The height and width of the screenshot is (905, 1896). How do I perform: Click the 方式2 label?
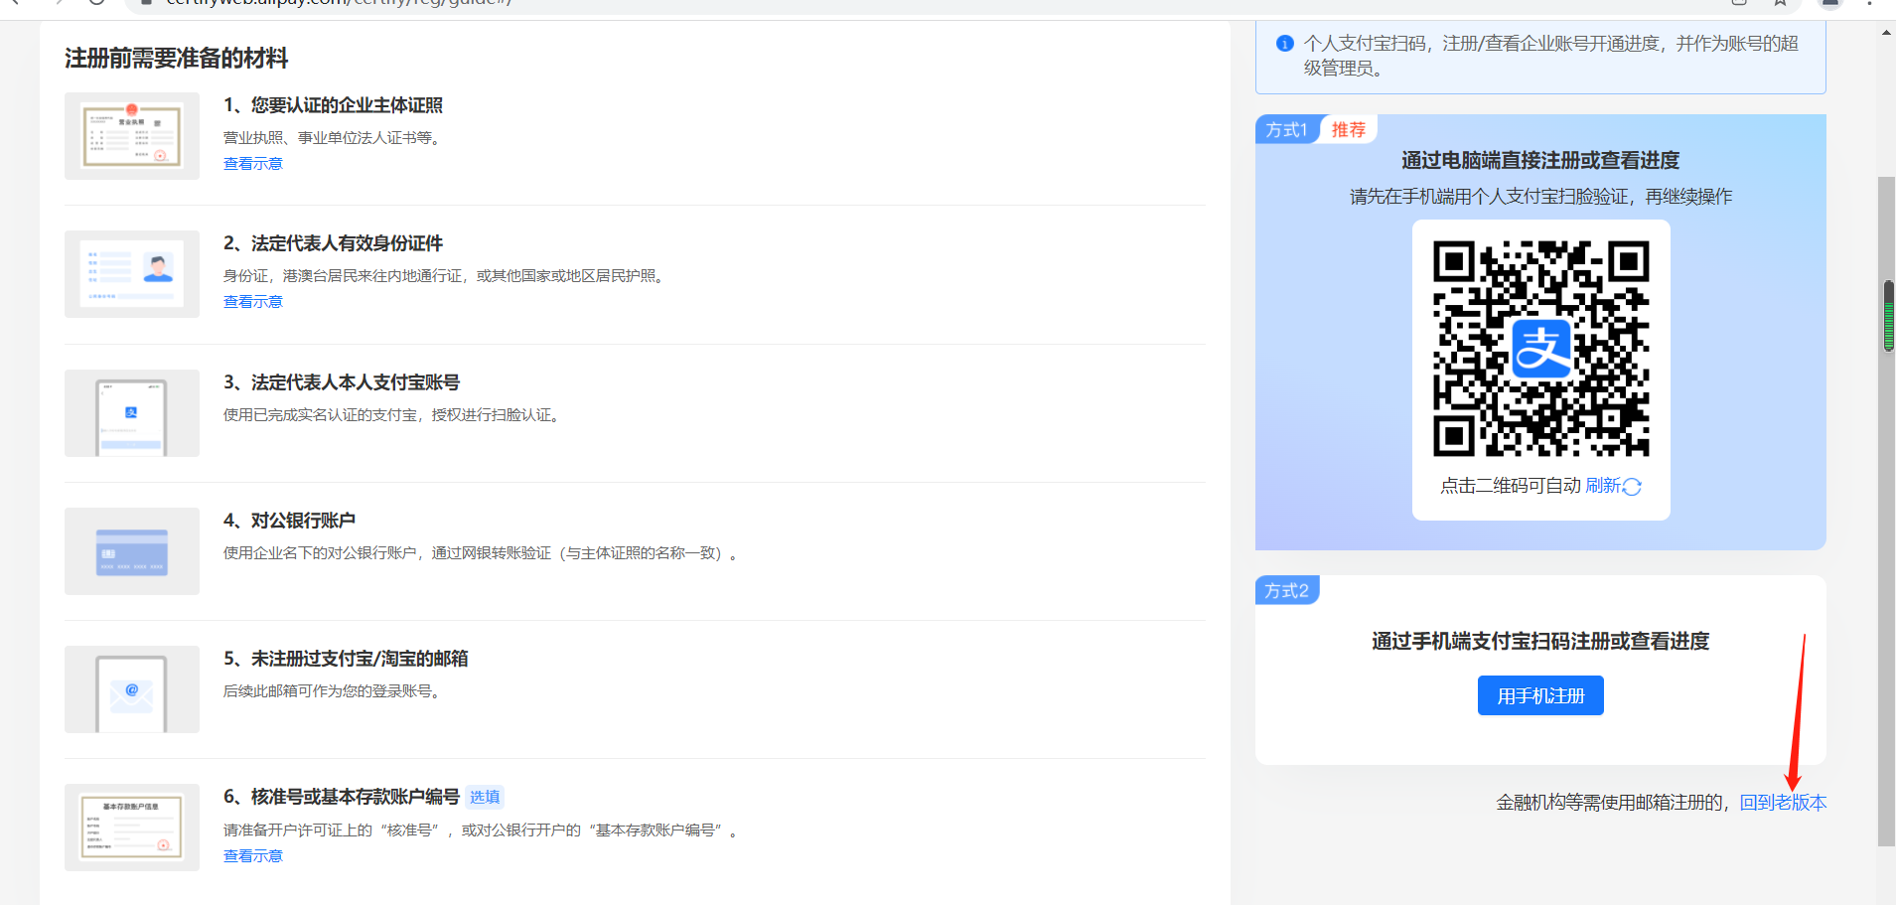pyautogui.click(x=1287, y=591)
